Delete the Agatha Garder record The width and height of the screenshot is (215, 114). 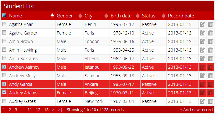point(210,33)
